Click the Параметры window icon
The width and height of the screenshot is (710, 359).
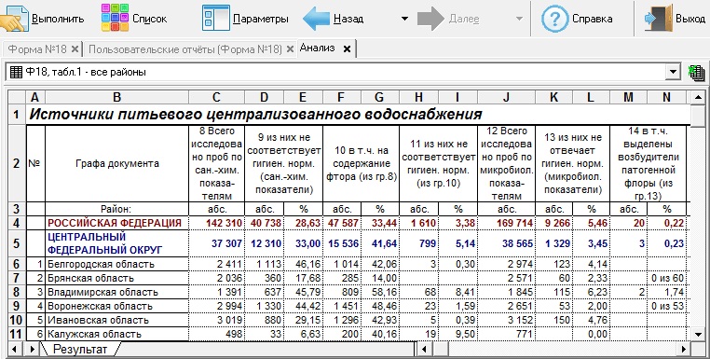215,18
